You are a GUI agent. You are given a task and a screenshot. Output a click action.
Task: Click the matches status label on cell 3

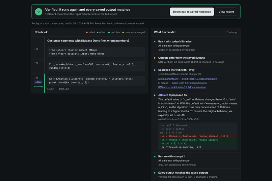[39, 86]
